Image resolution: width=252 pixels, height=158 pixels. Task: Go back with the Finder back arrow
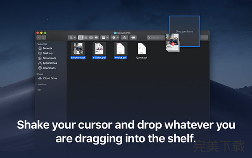coord(39,37)
